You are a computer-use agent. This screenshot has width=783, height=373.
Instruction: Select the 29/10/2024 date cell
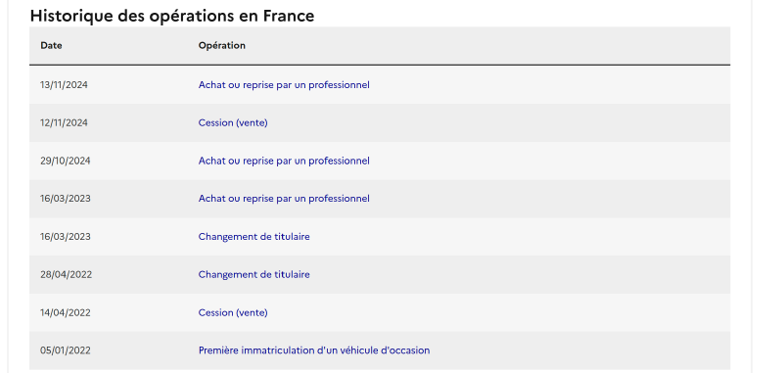pyautogui.click(x=65, y=161)
